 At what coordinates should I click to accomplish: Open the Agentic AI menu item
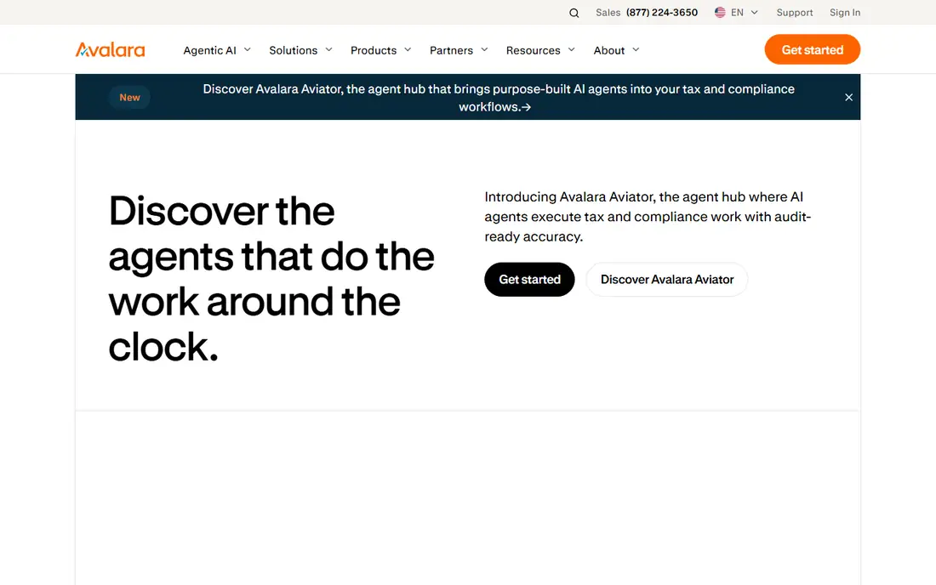coord(209,50)
